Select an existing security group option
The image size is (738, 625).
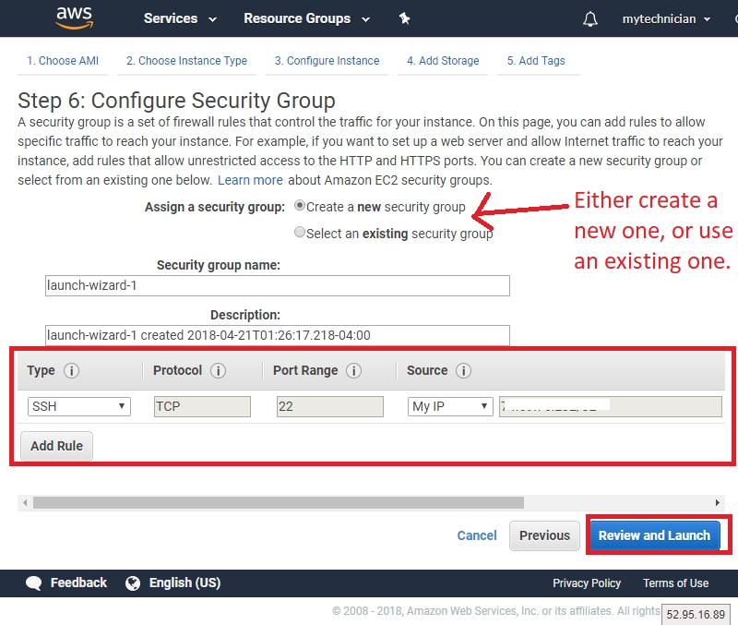point(299,233)
